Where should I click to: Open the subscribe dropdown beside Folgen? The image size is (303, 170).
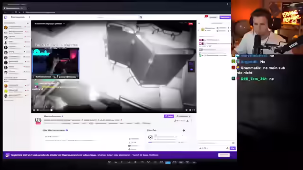[183, 116]
